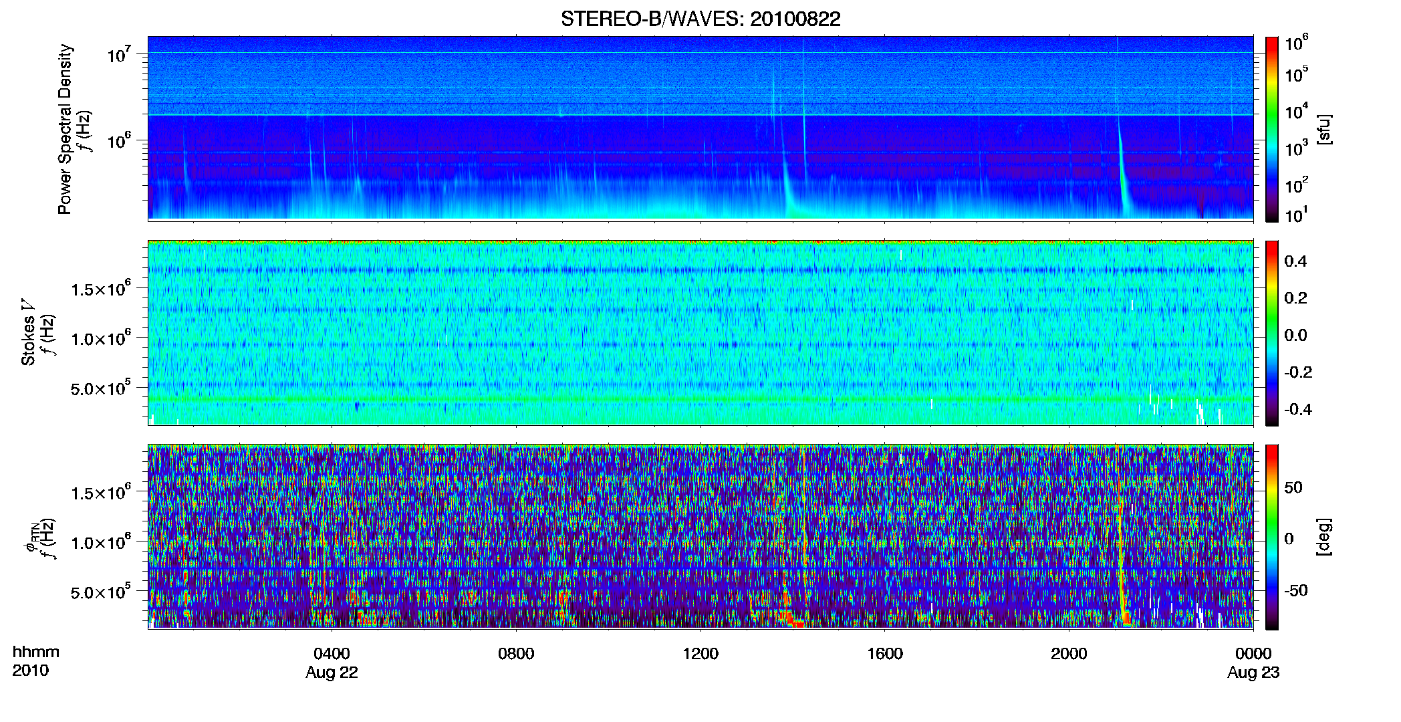
Task: Click the 0.0 value on Stokes colorbar
Action: (1295, 335)
